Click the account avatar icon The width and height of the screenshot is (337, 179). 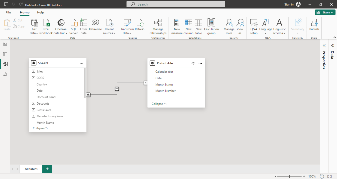[298, 4]
